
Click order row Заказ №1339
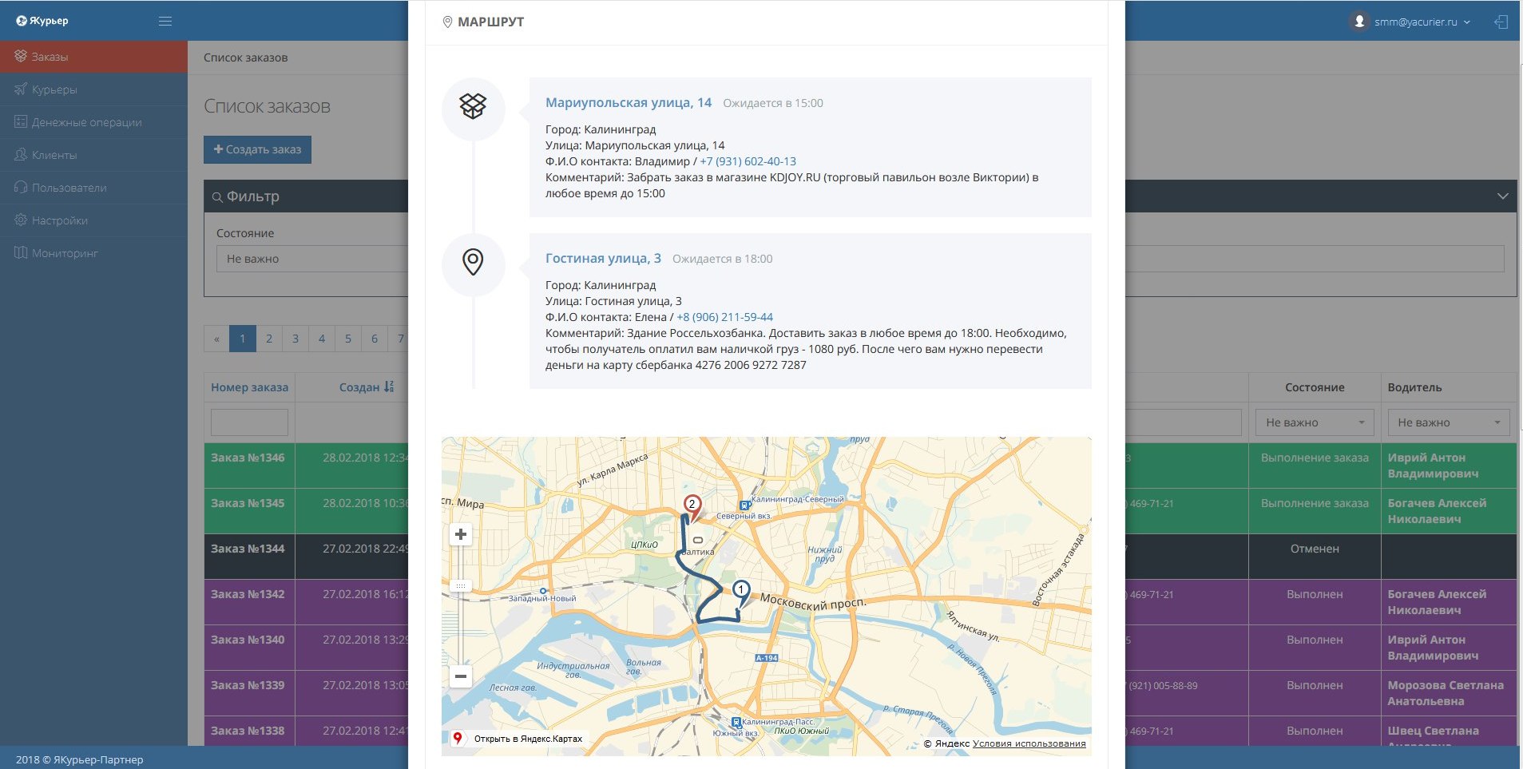[248, 685]
